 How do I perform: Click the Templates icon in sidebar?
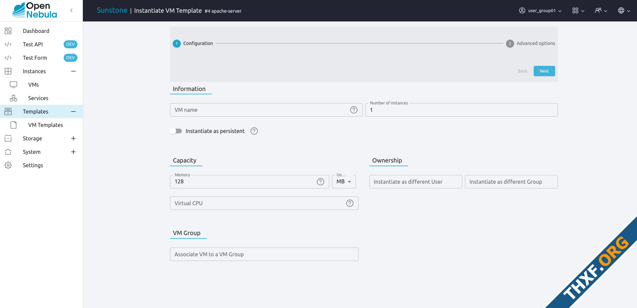8,112
